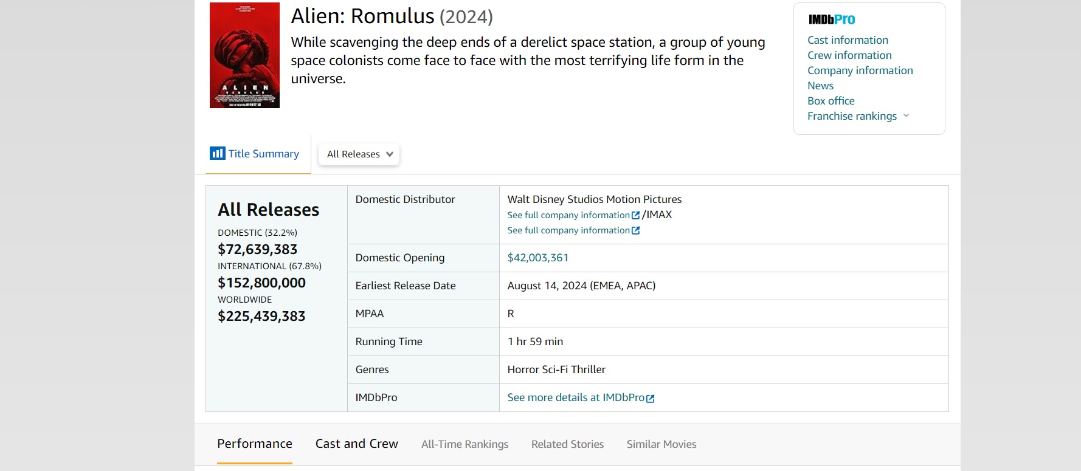Open the All-Time Rankings tab
This screenshot has height=471, width=1081.
point(465,444)
